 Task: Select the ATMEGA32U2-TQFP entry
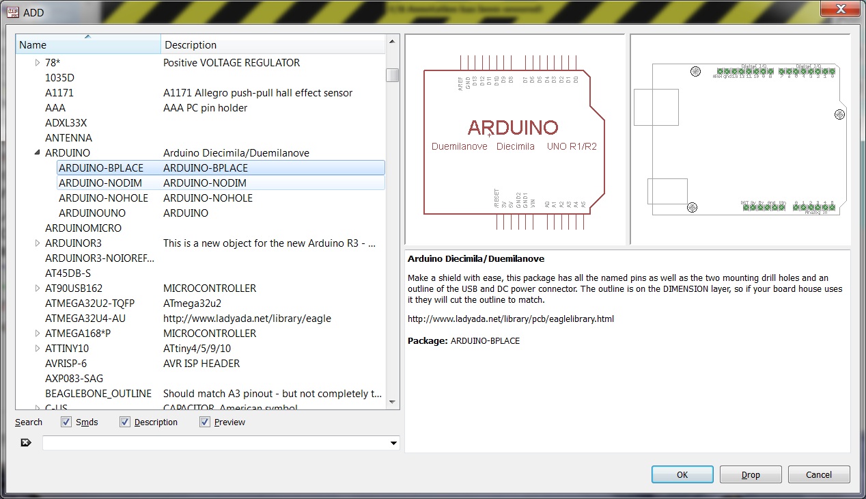tap(90, 304)
